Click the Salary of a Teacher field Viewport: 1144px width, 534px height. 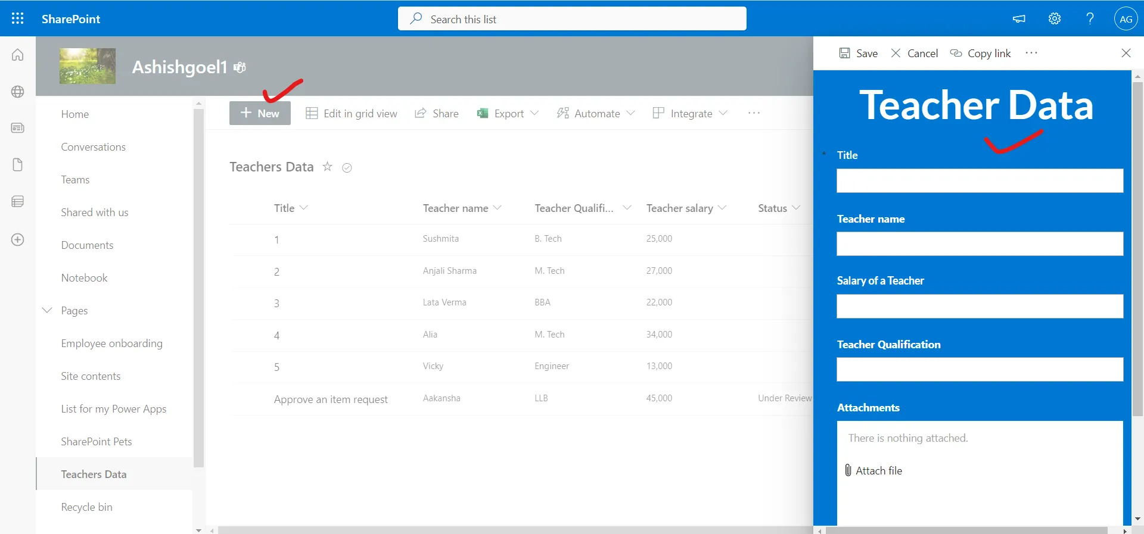[x=980, y=306]
